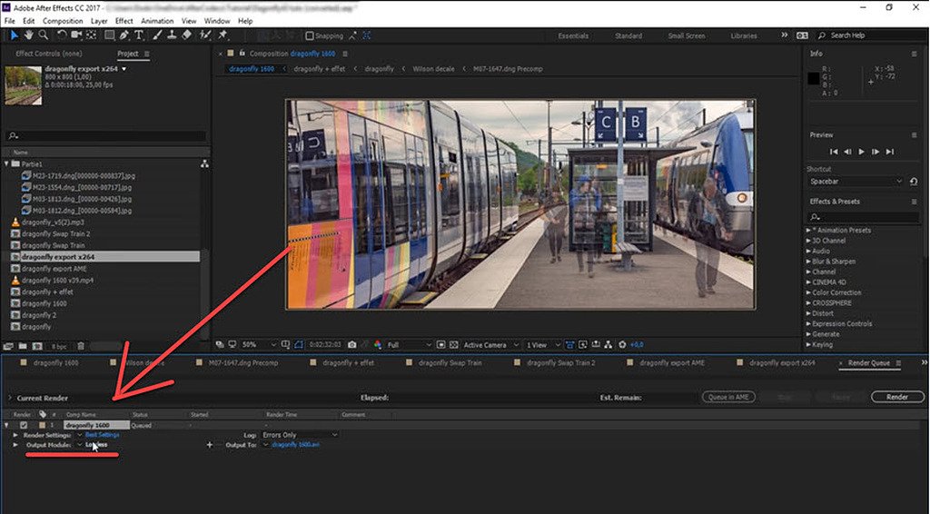Toggle the always preview this view icon
Screen dimensions: 930x514
click(220, 344)
